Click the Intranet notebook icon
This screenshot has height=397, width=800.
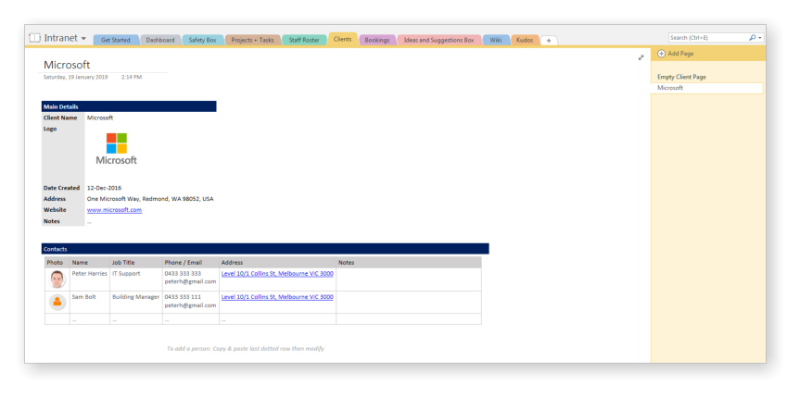click(34, 38)
